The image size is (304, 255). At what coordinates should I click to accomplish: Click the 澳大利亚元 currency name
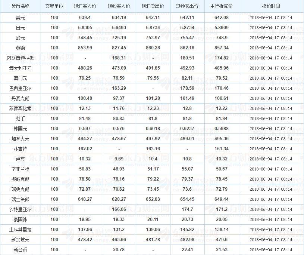click(x=21, y=68)
